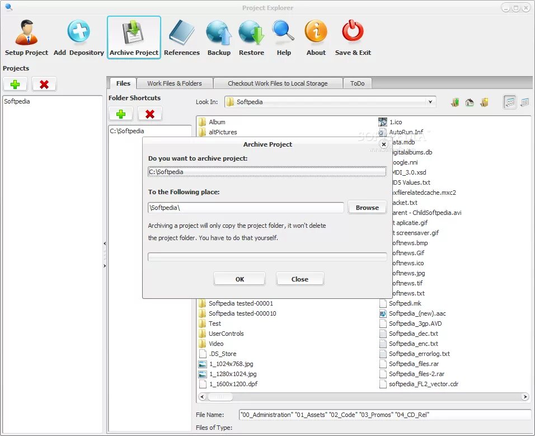Open Checkout Work Files to Local Storage tab
Screen dimensions: 535x436
click(278, 83)
